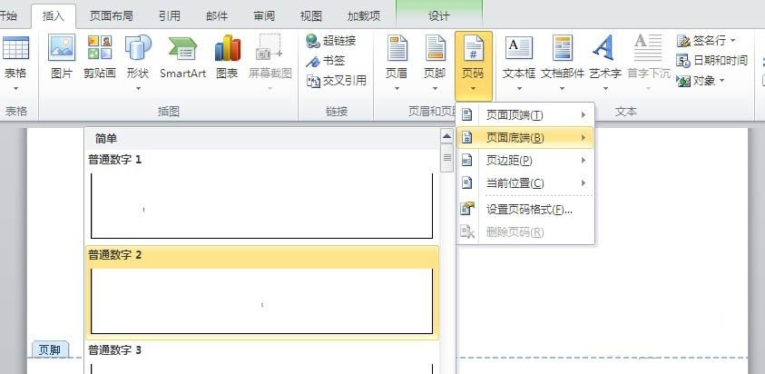Insert 日期和时间 date and time
The height and width of the screenshot is (374, 765).
(711, 61)
